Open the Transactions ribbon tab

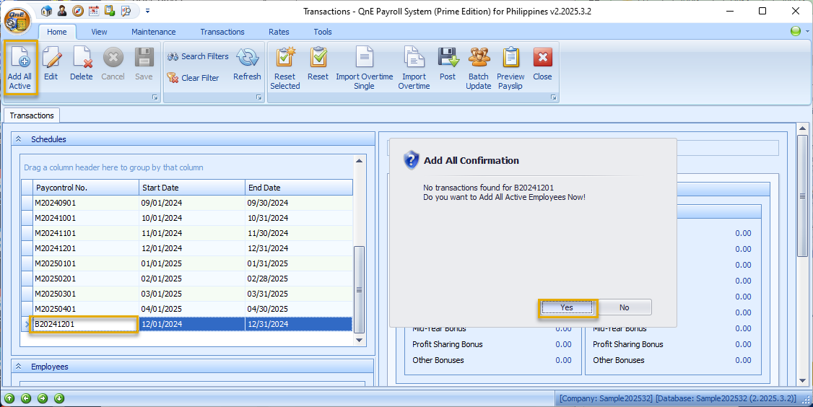click(x=222, y=32)
